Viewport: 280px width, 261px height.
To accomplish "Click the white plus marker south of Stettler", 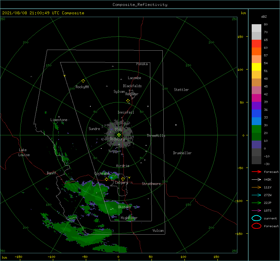I will click(176, 125).
